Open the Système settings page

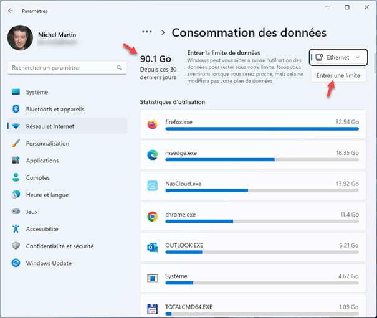click(37, 92)
